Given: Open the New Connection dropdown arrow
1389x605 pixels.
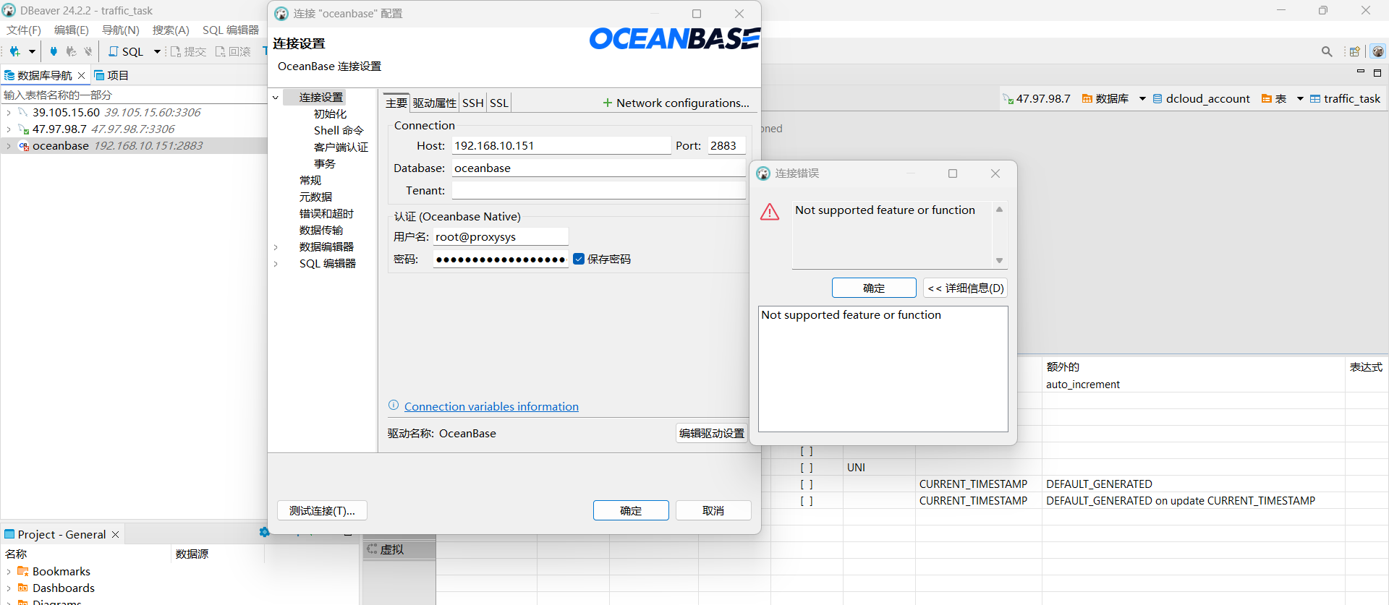Looking at the screenshot, I should pos(32,51).
